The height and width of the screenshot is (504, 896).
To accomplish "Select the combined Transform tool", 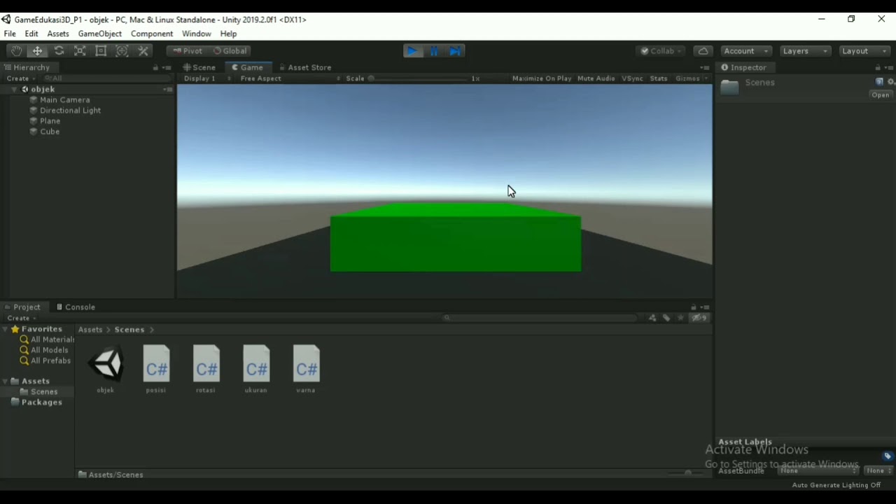I will (x=122, y=51).
